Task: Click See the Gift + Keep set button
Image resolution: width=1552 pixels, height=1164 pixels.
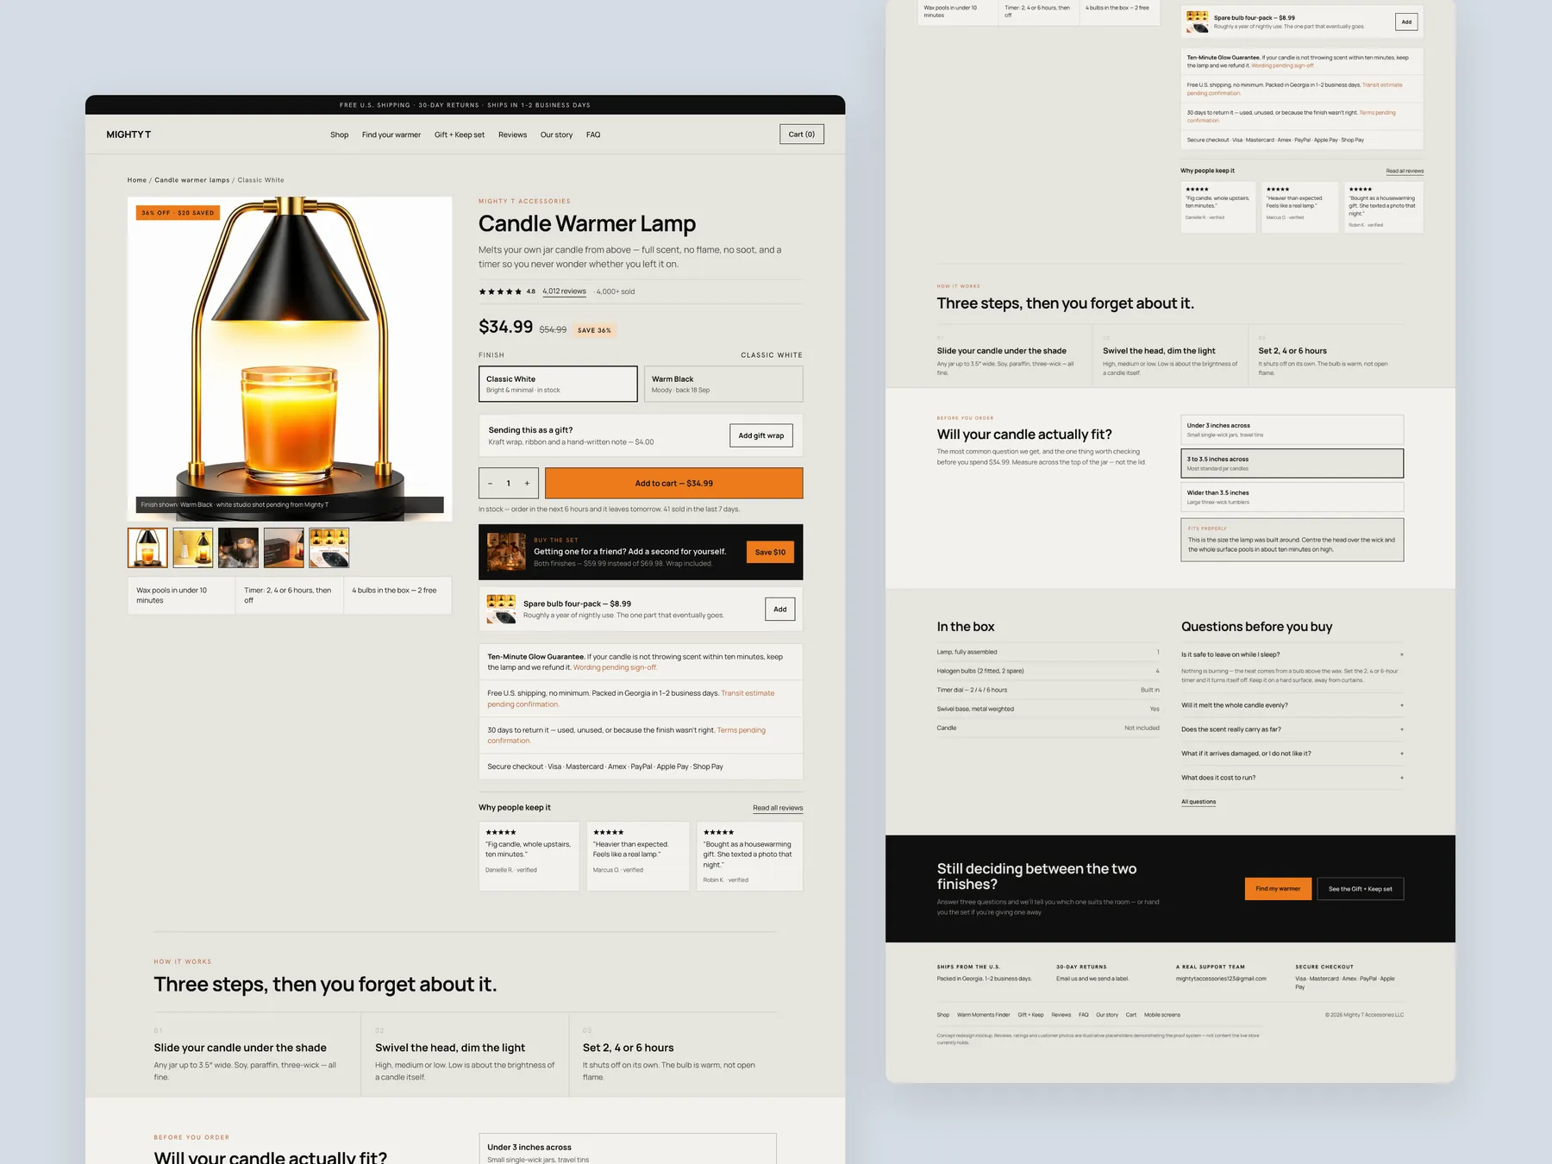Action: click(1360, 889)
